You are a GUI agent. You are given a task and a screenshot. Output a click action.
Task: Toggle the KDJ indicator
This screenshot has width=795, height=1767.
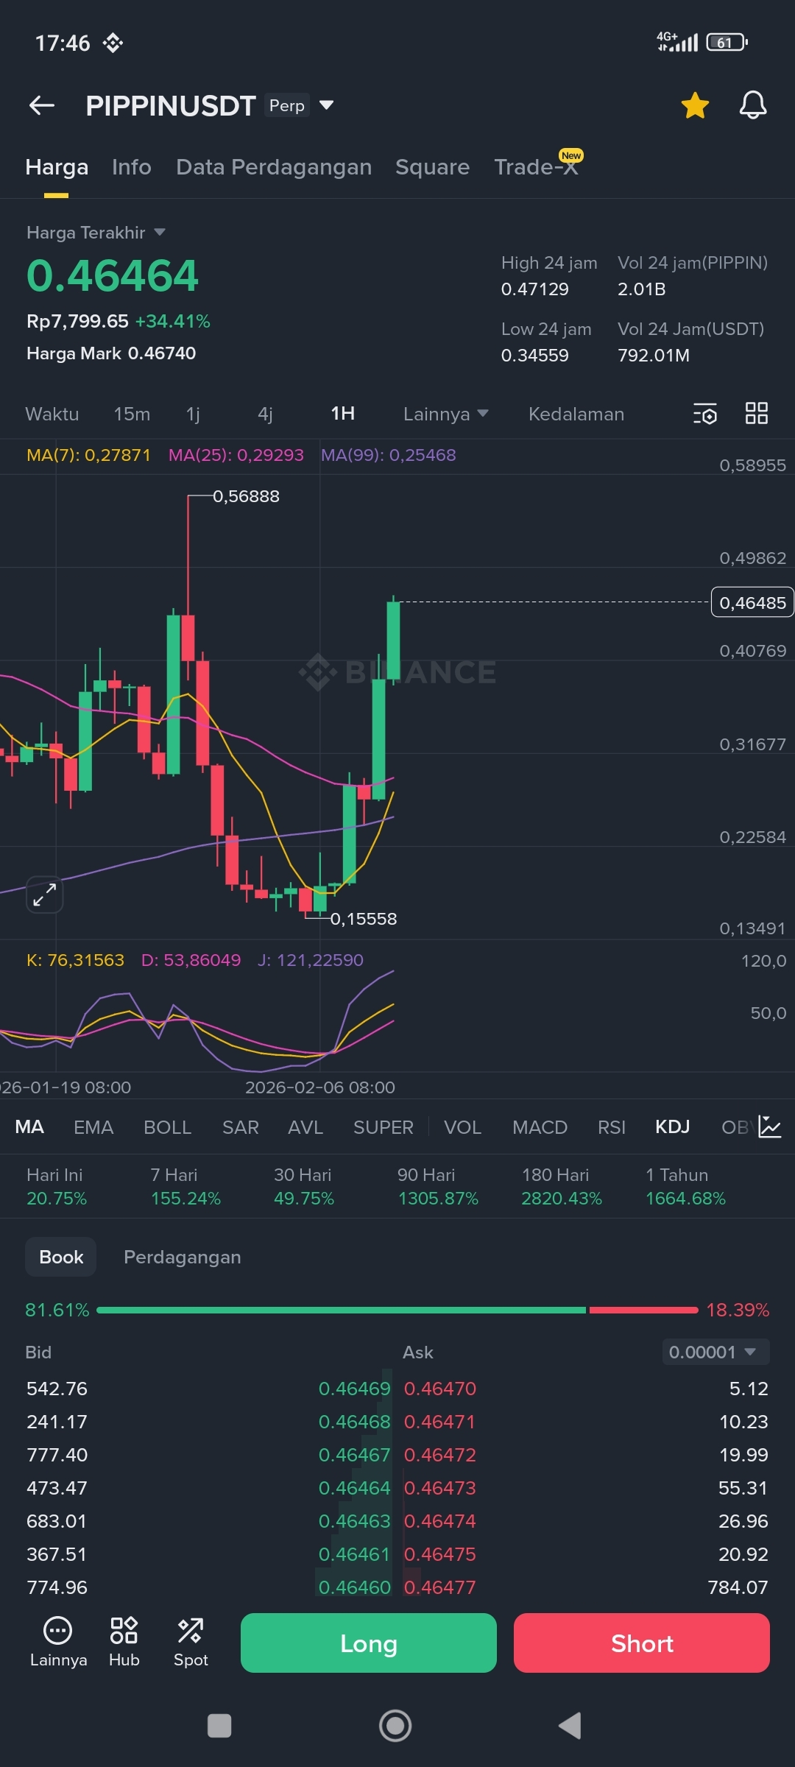[672, 1126]
